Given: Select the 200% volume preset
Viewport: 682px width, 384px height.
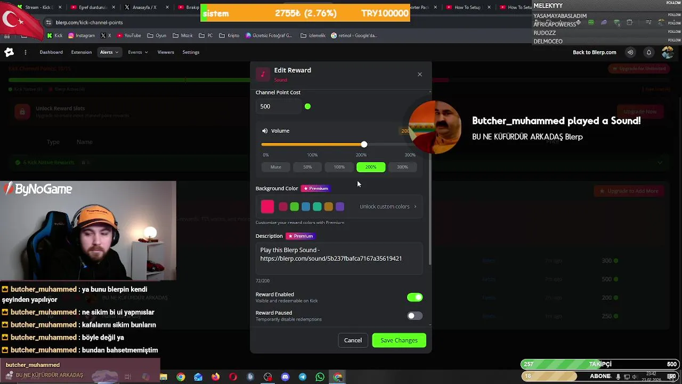Looking at the screenshot, I should tap(371, 167).
